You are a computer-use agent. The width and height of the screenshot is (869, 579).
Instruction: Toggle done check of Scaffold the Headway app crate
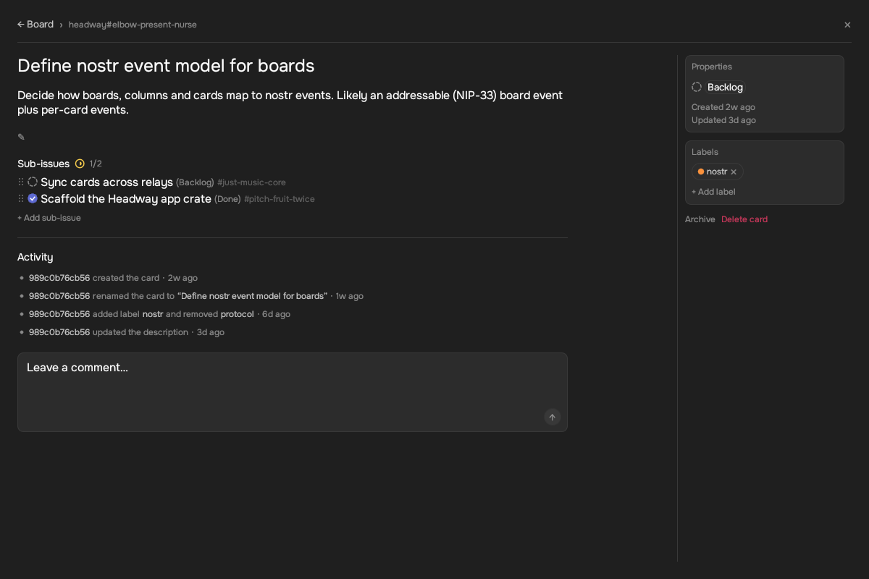click(33, 198)
